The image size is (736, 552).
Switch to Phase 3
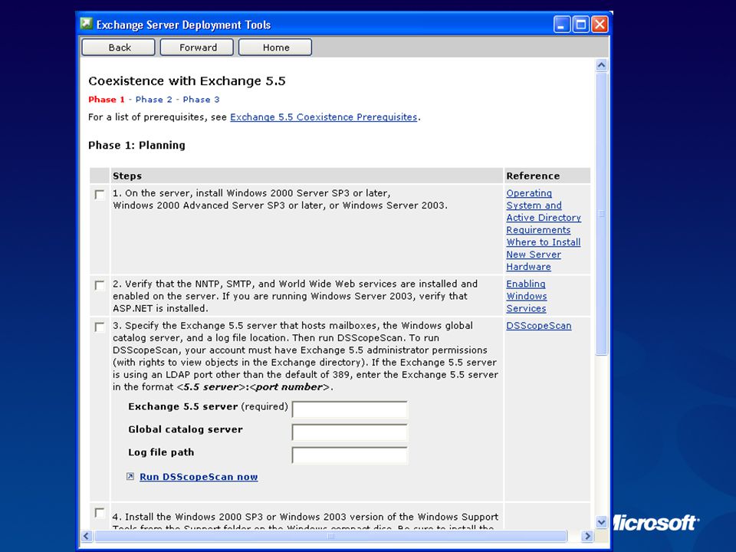[202, 100]
